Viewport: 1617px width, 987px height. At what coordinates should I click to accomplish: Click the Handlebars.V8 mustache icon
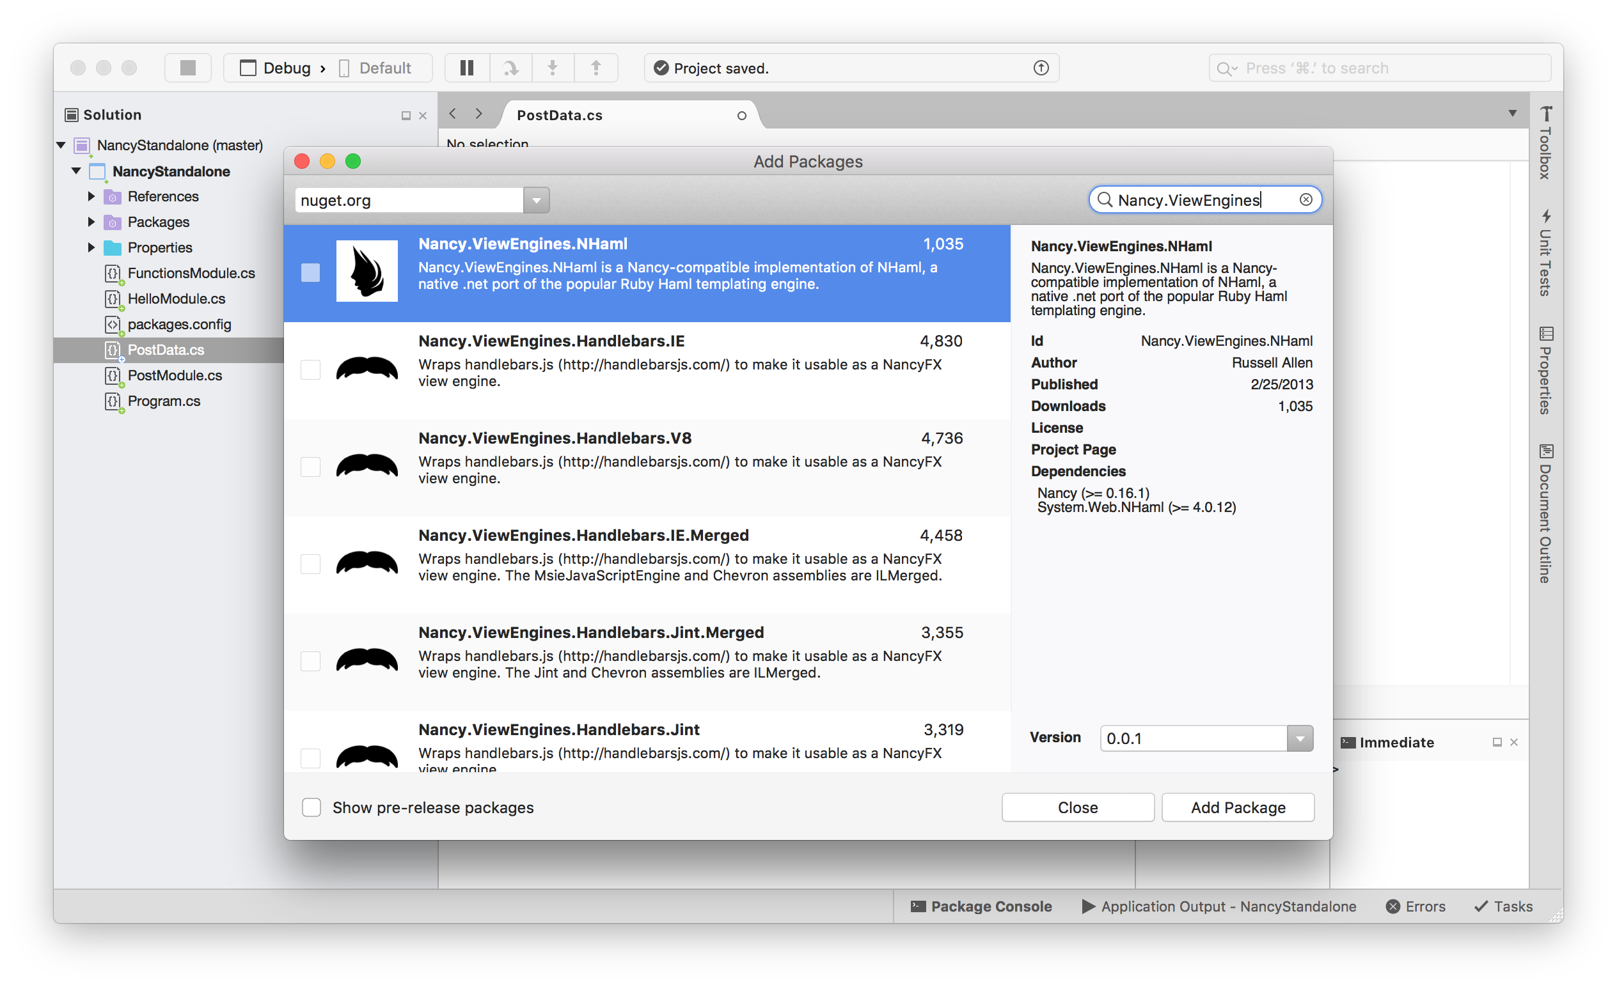[x=367, y=465]
